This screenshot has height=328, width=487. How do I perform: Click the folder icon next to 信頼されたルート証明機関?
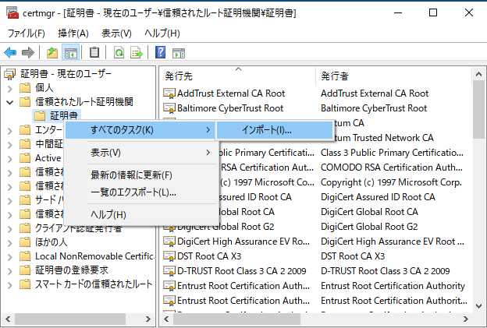click(25, 102)
